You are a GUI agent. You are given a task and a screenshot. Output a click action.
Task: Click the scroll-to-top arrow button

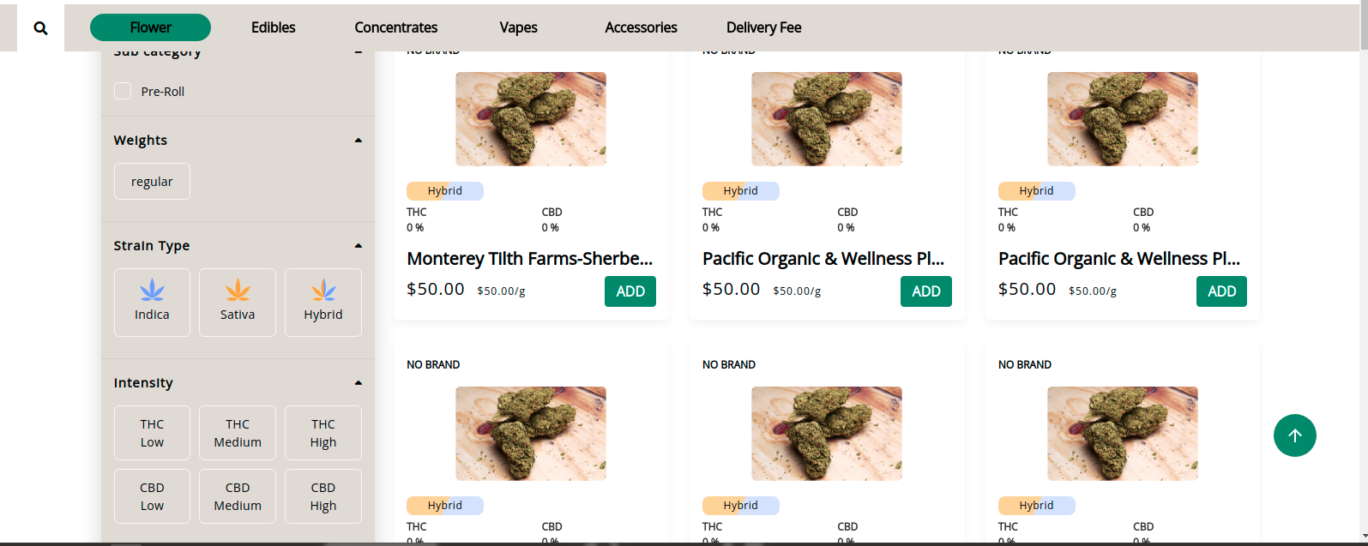(x=1294, y=435)
